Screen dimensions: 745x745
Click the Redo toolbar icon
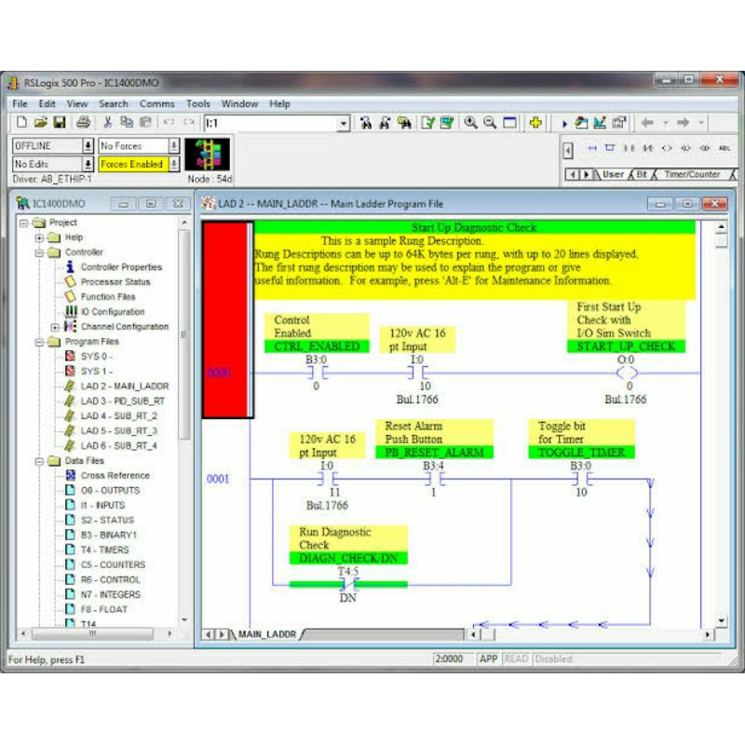[x=189, y=123]
